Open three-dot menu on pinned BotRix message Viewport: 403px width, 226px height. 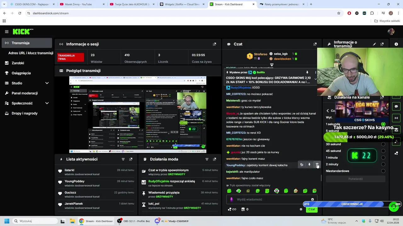[x=315, y=72]
